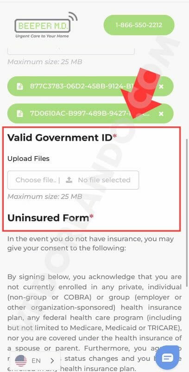
Task: Call the 1-866-550-2212 phone button
Action: (139, 25)
